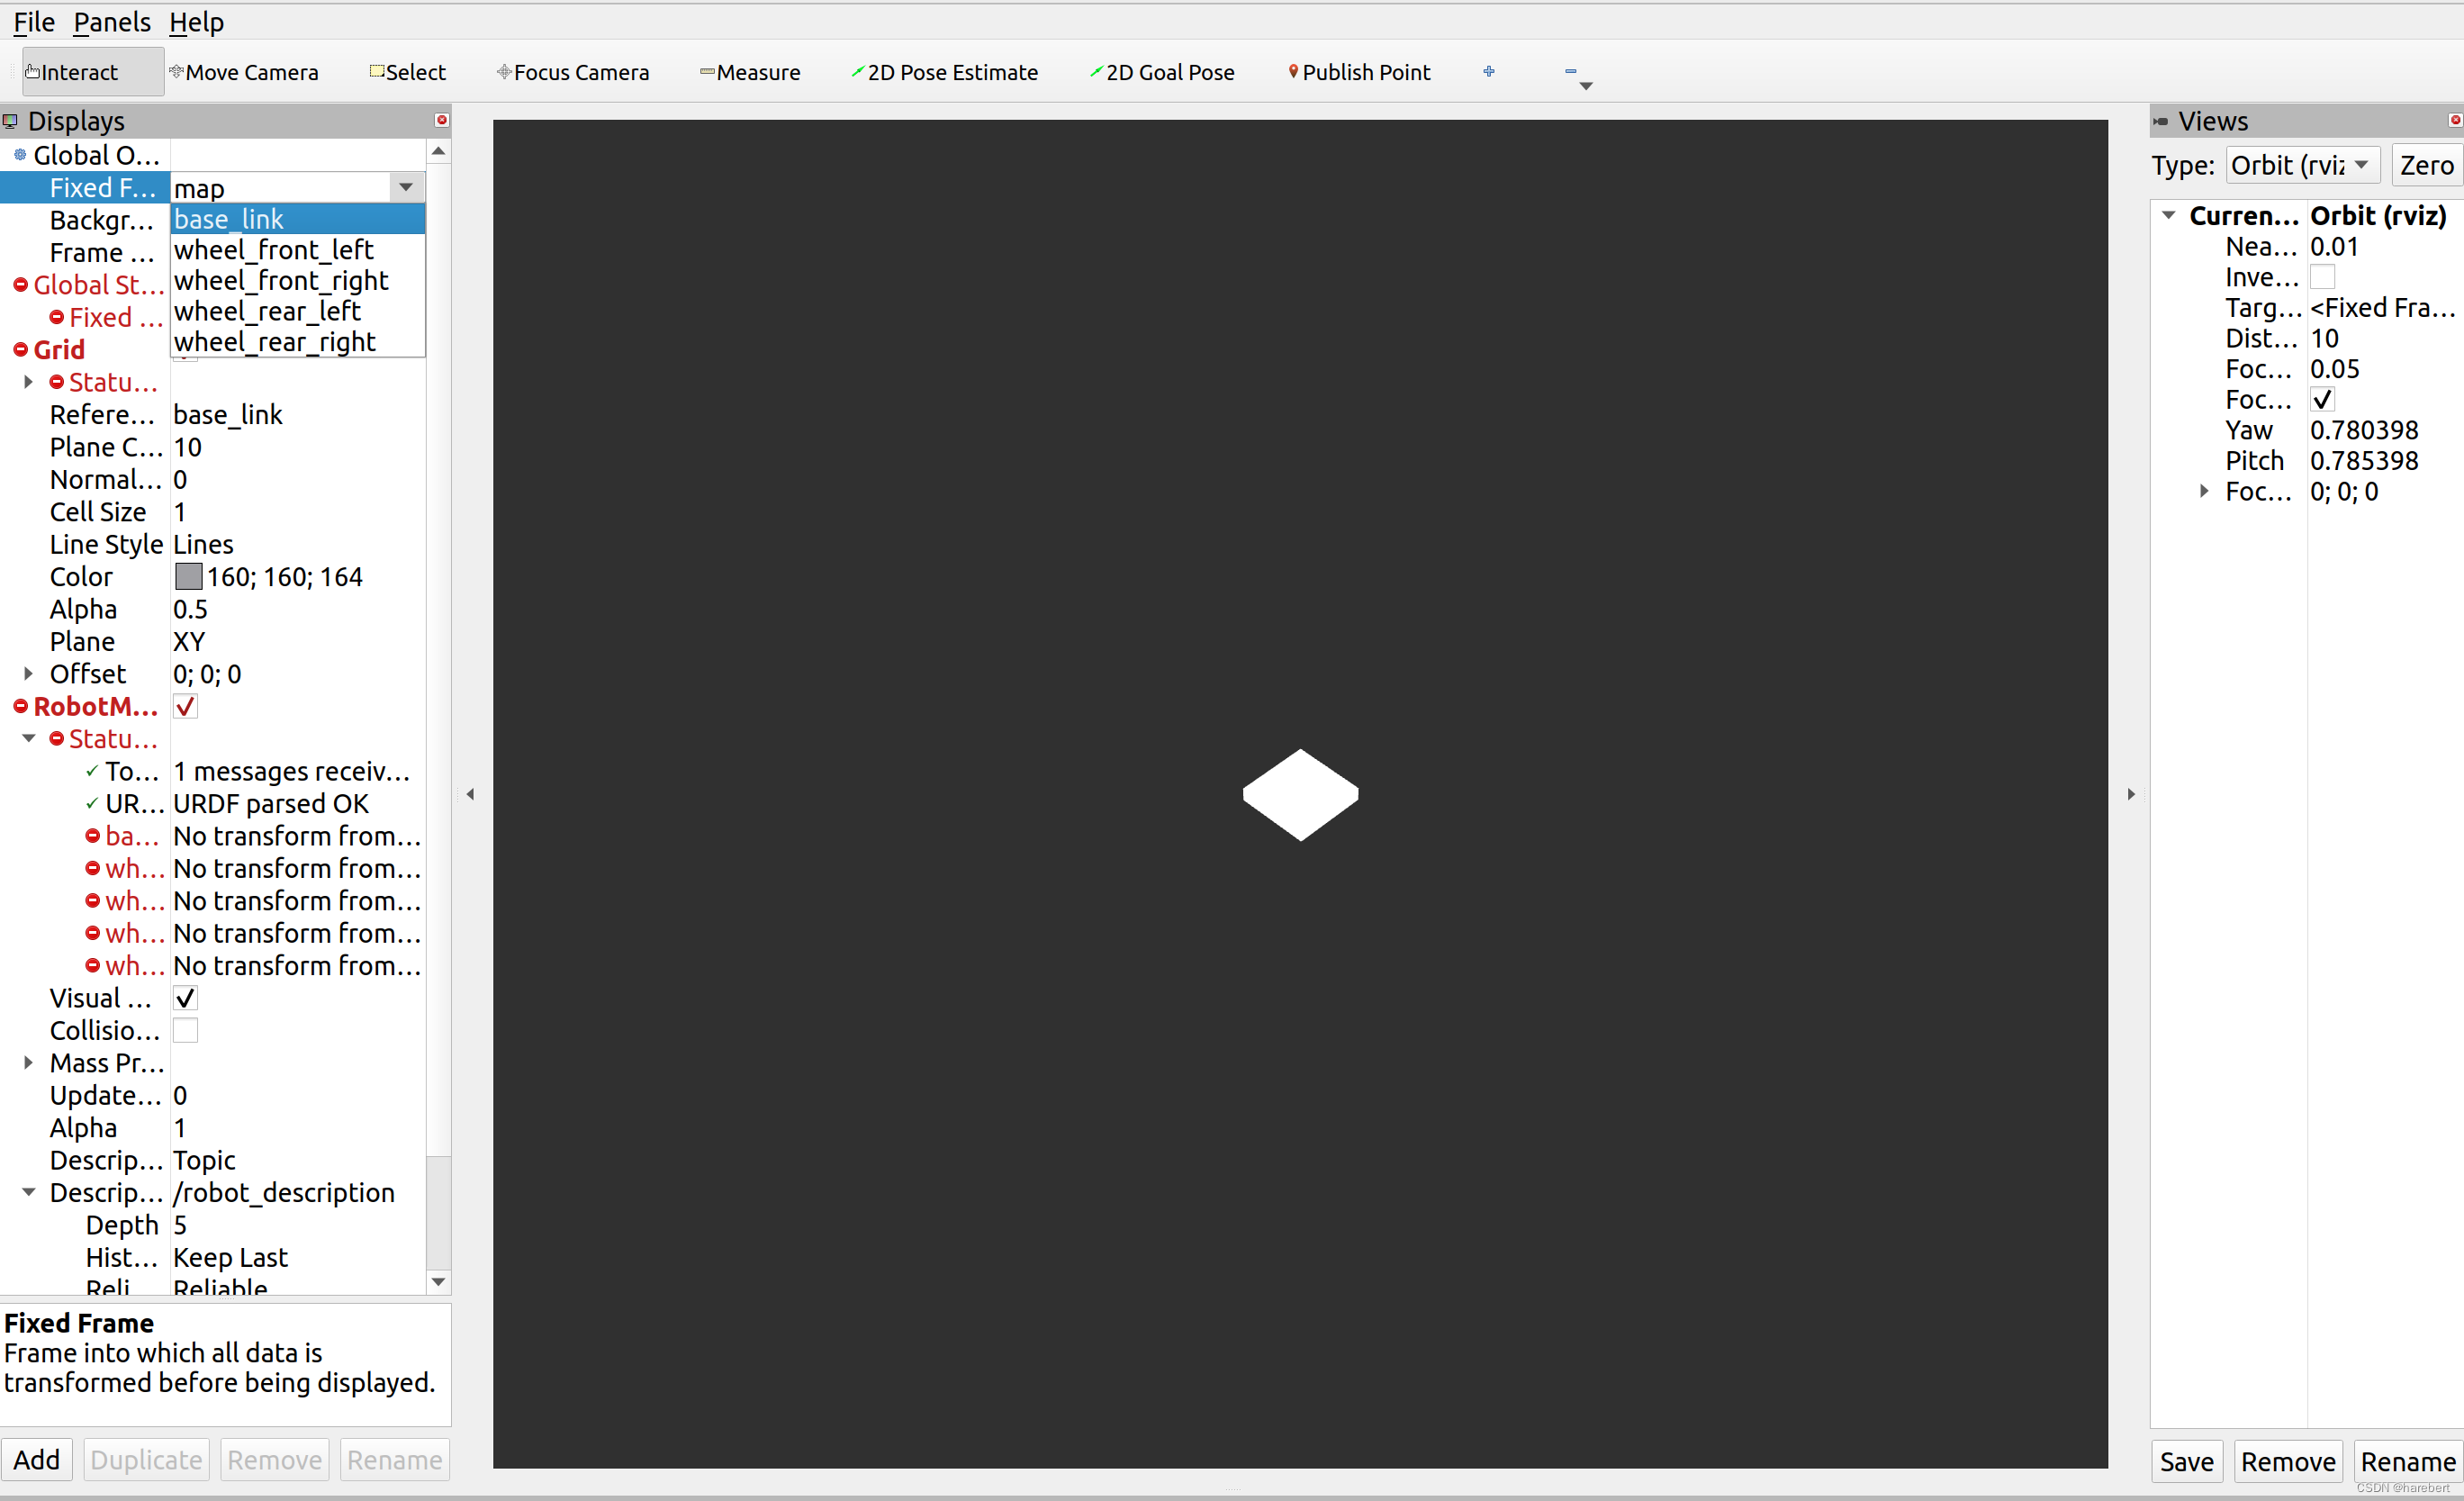This screenshot has height=1501, width=2464.
Task: Select the Interact tool
Action: pyautogui.click(x=92, y=72)
